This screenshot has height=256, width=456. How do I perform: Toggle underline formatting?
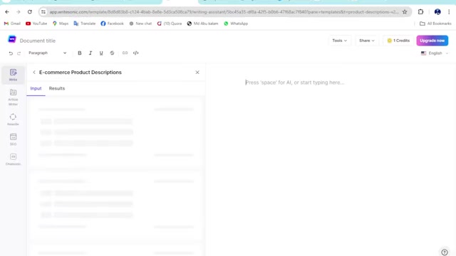101,53
